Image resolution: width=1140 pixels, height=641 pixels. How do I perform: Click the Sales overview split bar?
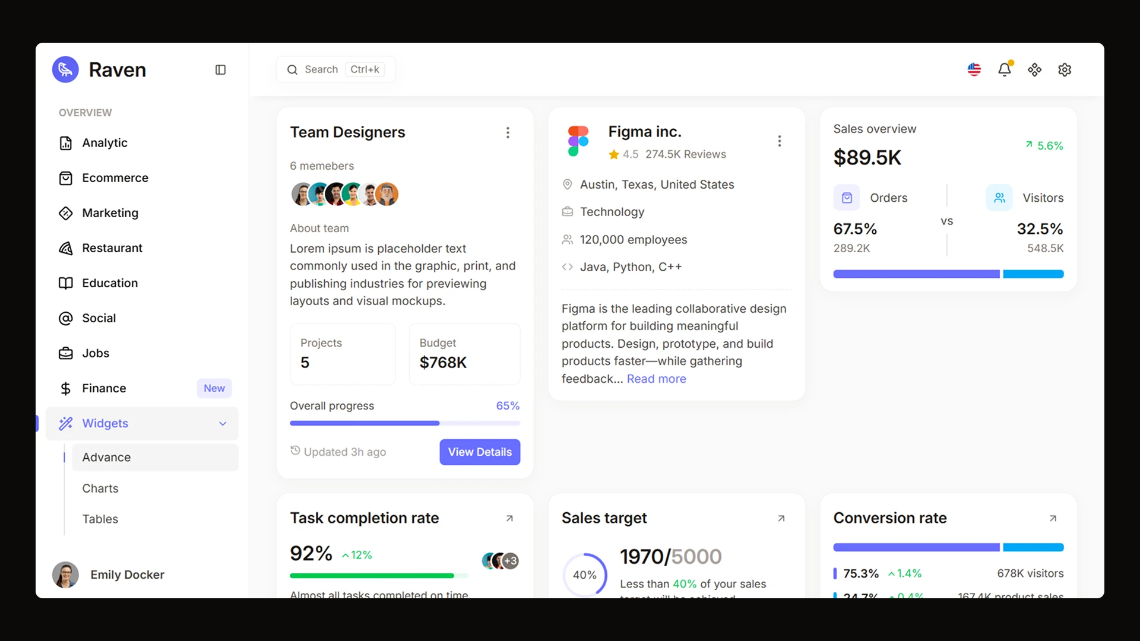[948, 274]
